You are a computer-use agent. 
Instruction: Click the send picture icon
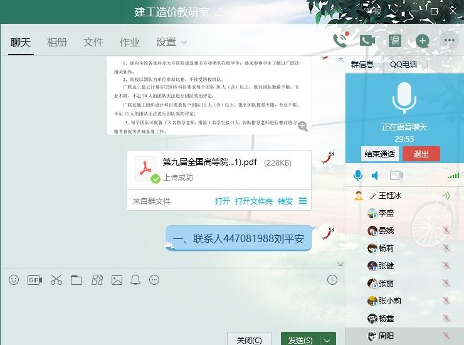(117, 280)
